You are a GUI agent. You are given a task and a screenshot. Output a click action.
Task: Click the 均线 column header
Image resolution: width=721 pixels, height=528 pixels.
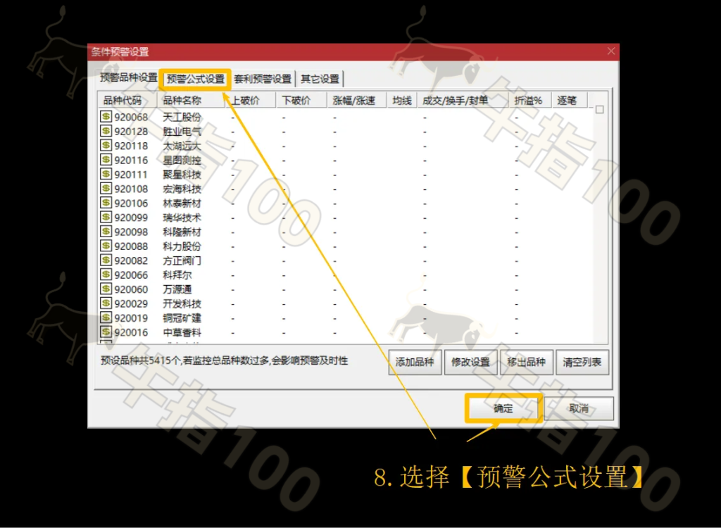click(401, 100)
